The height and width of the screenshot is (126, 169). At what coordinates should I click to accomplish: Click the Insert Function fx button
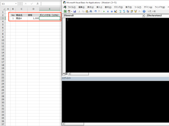[x=37, y=4]
